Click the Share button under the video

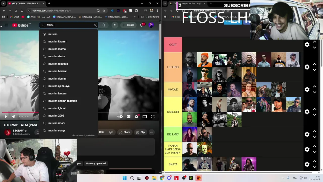tap(124, 132)
